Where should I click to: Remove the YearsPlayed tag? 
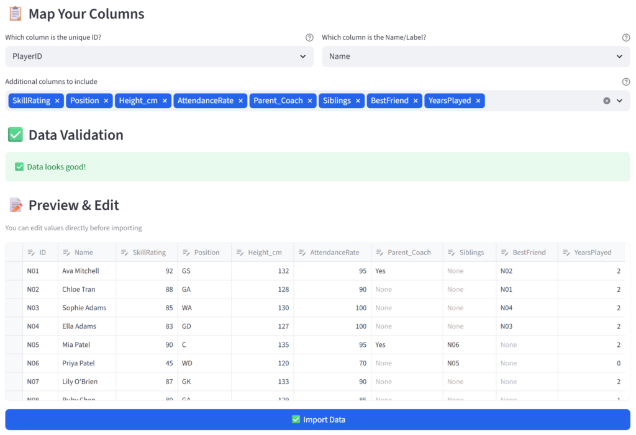(478, 101)
